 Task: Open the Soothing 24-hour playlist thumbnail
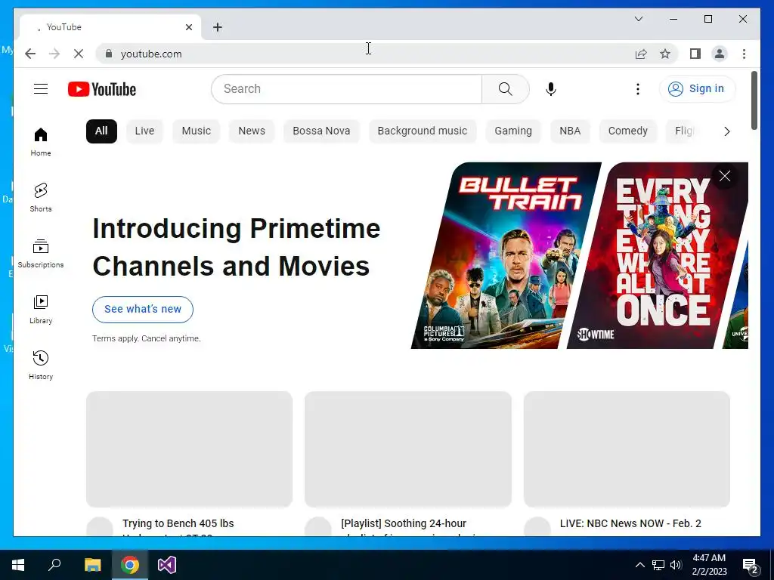coord(408,449)
